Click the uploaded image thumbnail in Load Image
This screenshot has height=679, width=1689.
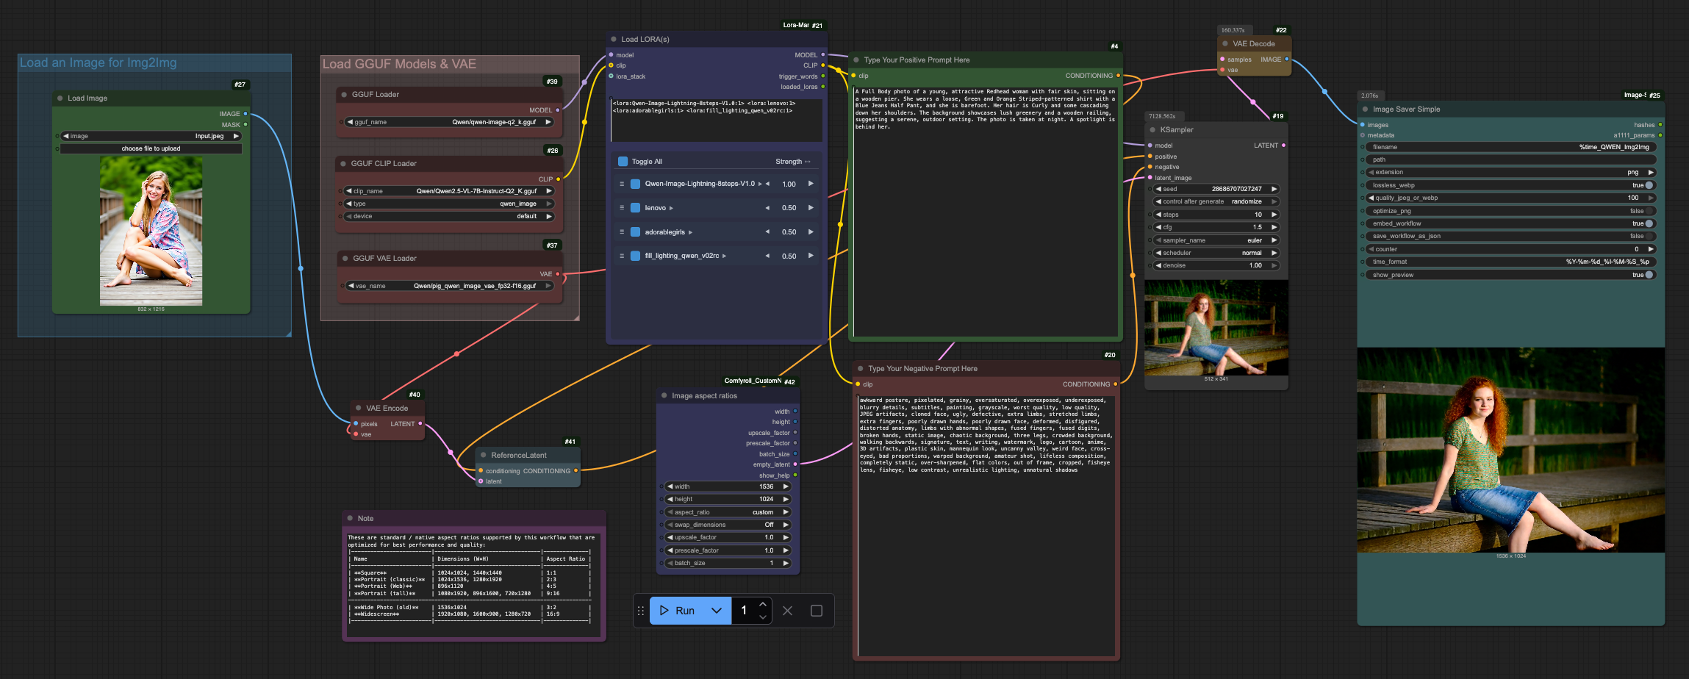pos(151,231)
